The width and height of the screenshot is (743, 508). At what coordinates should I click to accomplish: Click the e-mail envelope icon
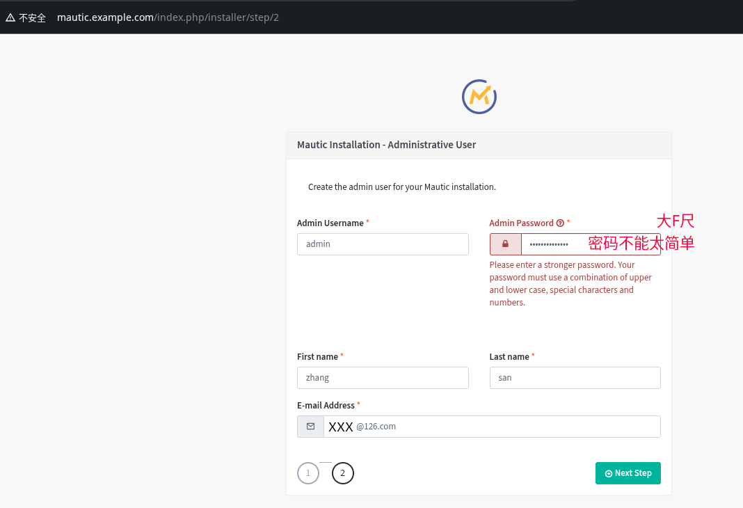310,427
